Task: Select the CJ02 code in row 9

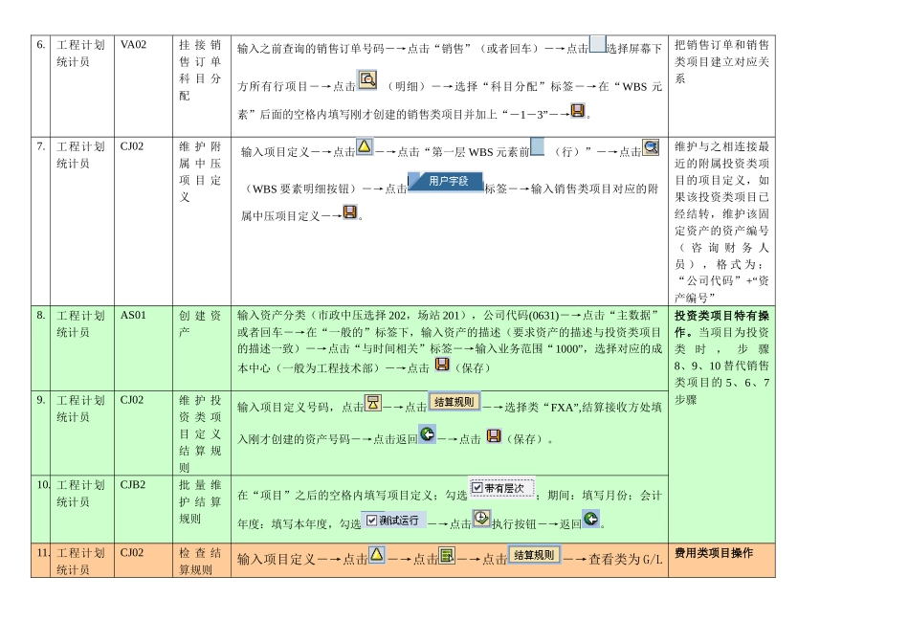Action: click(x=132, y=400)
